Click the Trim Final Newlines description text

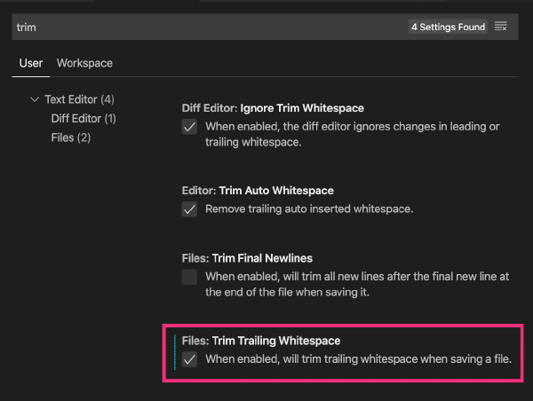tap(355, 284)
